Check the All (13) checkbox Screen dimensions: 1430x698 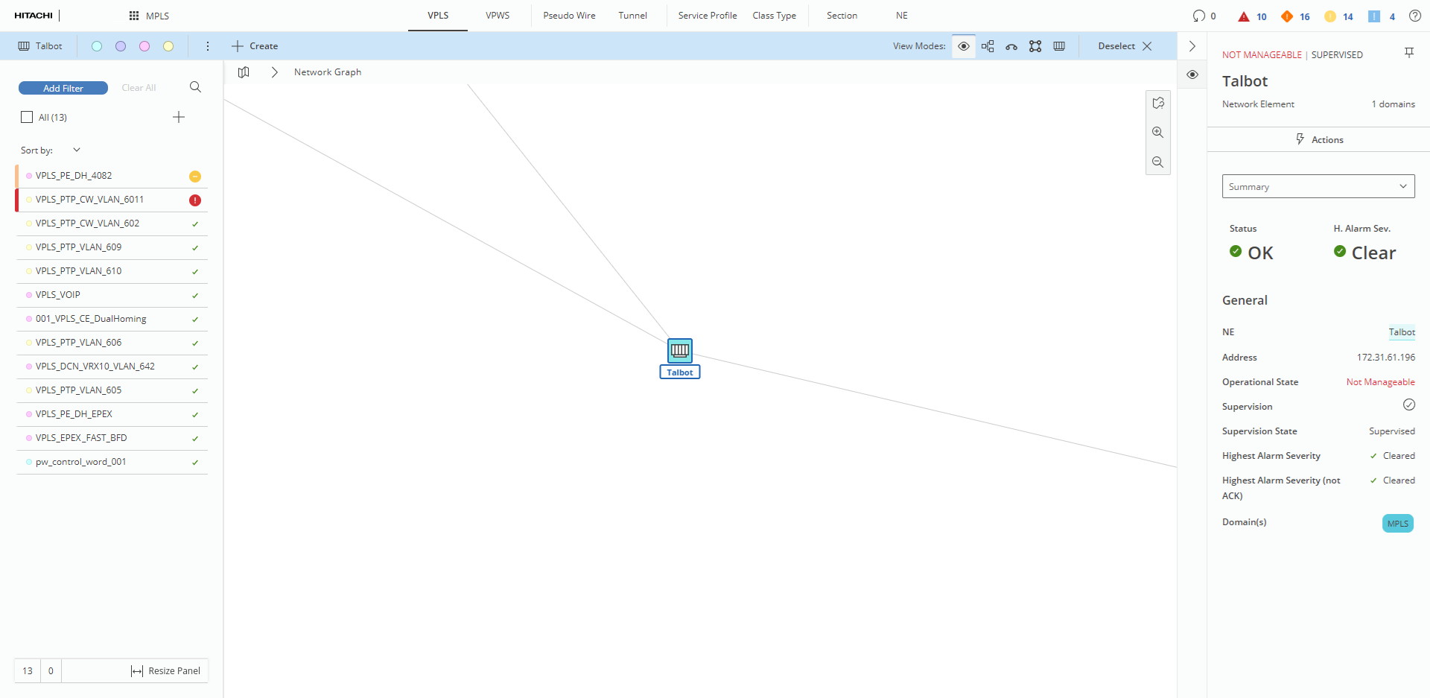28,117
